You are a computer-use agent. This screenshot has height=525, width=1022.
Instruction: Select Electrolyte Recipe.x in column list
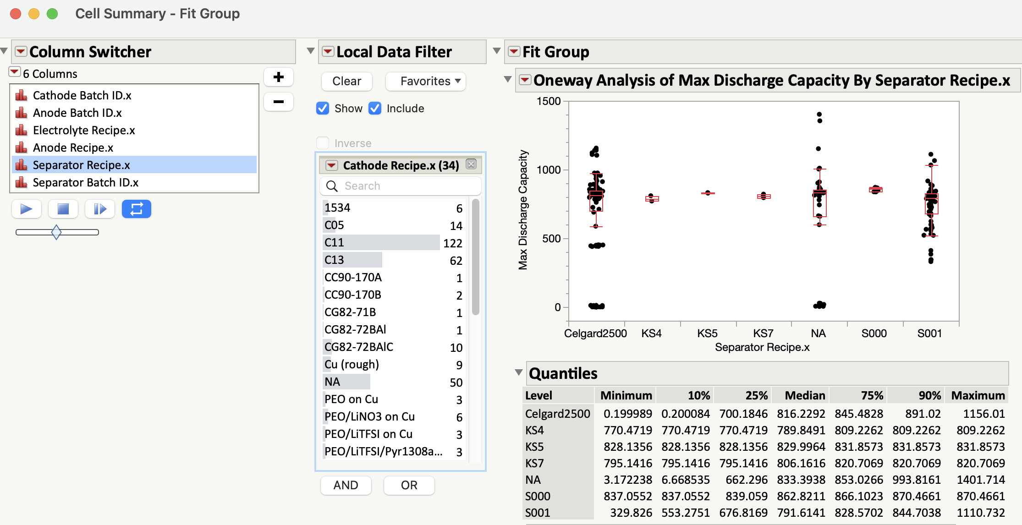point(84,131)
